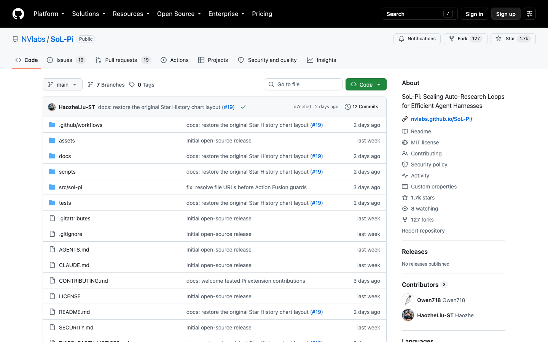Expand the Open Source menu
Screen dimensions: 548x342
click(179, 14)
